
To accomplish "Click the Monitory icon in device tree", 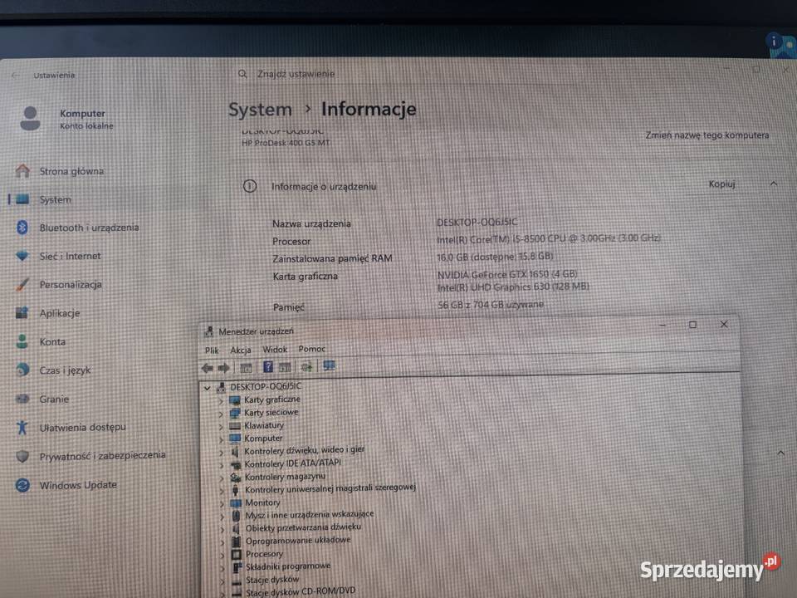I will click(235, 503).
